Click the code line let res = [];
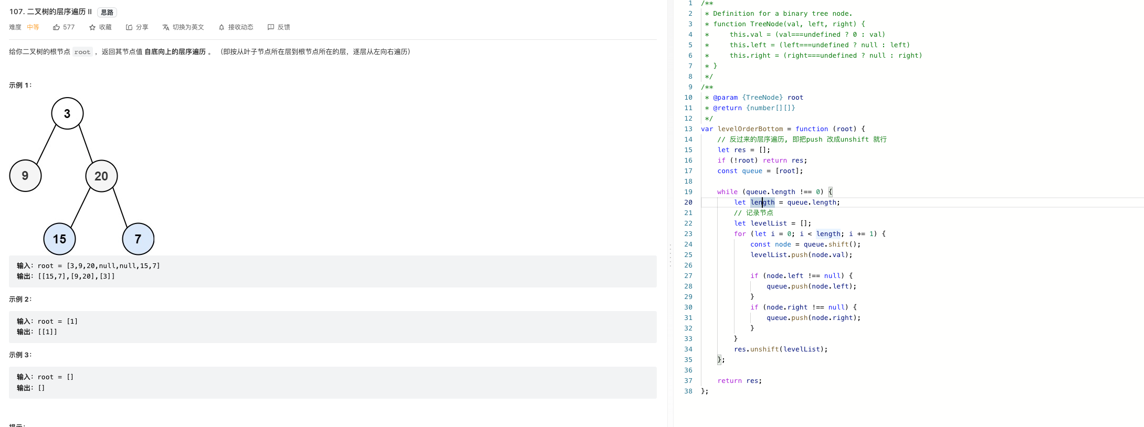The width and height of the screenshot is (1144, 427). click(744, 150)
